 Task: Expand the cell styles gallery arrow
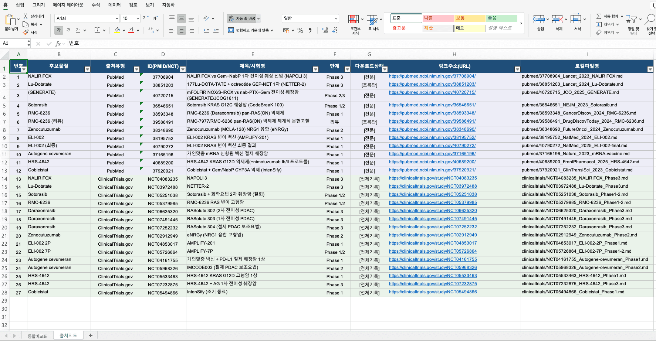click(521, 23)
